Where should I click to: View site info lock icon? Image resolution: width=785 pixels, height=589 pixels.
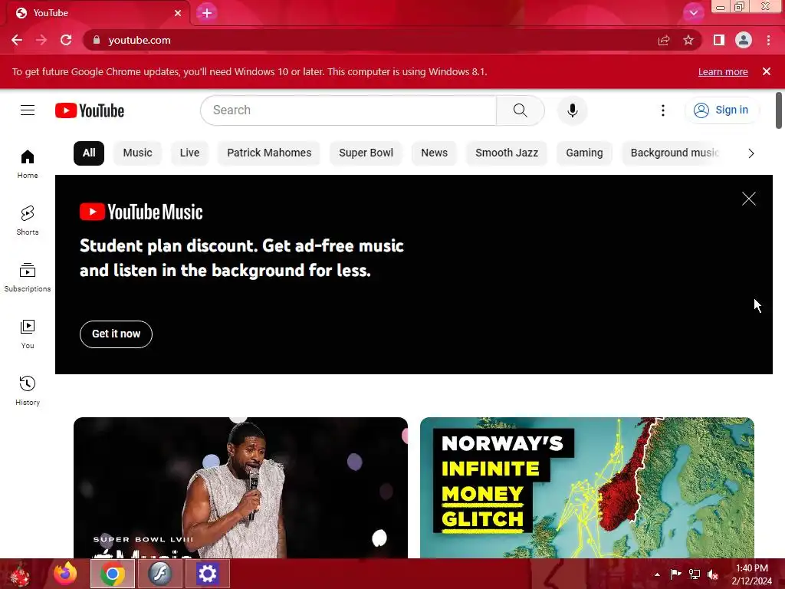coord(97,40)
